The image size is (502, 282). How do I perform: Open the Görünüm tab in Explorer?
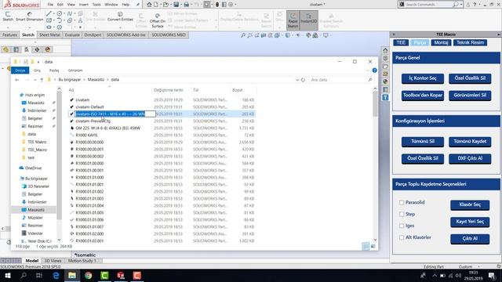coord(75,70)
